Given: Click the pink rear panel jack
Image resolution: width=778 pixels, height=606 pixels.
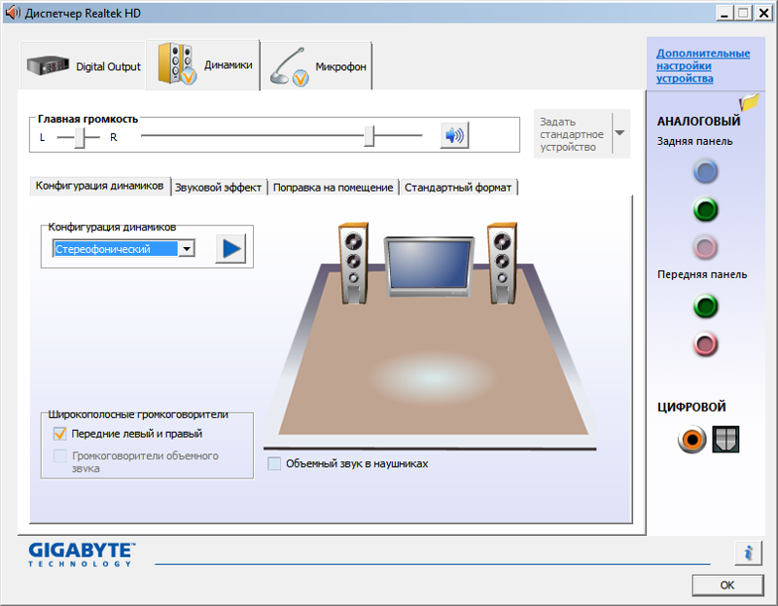Looking at the screenshot, I should click(705, 247).
